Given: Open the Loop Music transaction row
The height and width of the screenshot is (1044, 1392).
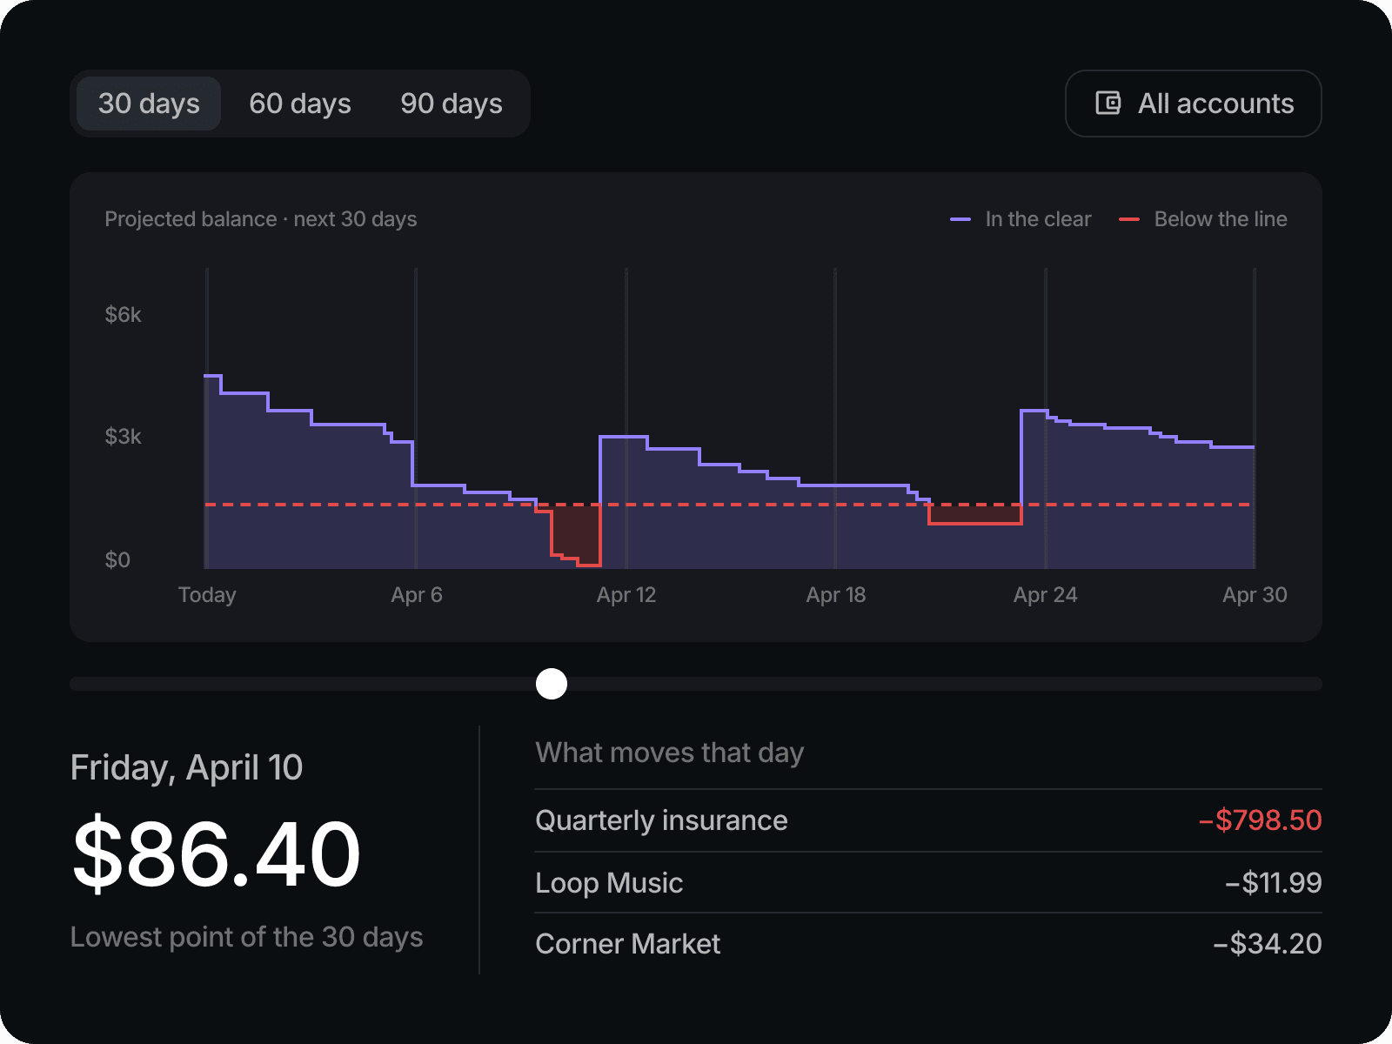Looking at the screenshot, I should (x=928, y=882).
